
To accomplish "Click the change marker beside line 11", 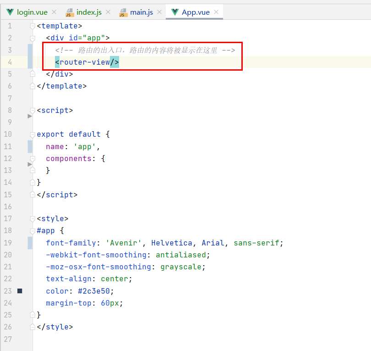I will pyautogui.click(x=30, y=146).
